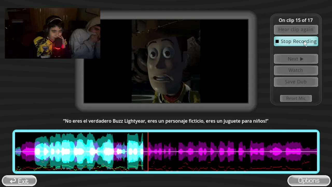Screen dimensions: 332x187
Task: Save the dub
Action: click(296, 82)
